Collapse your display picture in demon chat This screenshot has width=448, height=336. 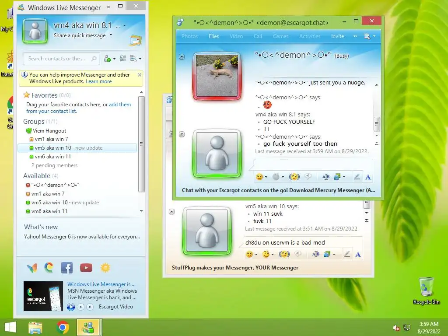point(182,134)
